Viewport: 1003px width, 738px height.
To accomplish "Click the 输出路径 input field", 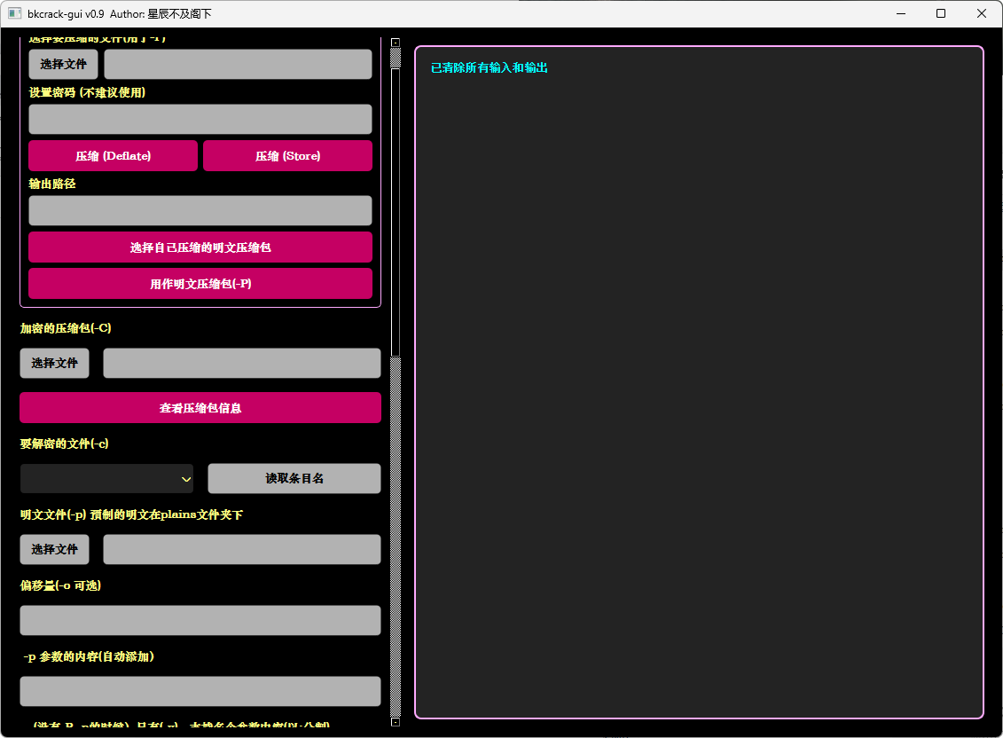I will tap(200, 210).
